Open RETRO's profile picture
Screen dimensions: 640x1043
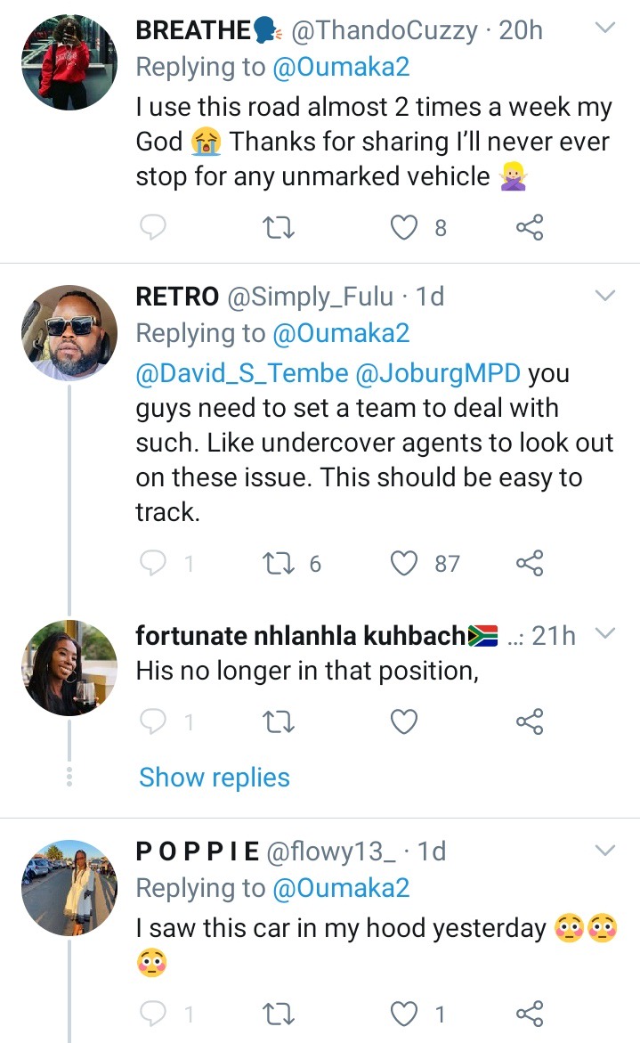(x=69, y=334)
